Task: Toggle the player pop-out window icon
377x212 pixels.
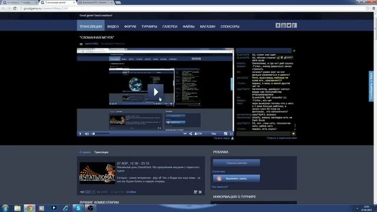Action: point(225,134)
